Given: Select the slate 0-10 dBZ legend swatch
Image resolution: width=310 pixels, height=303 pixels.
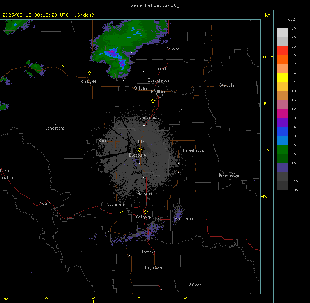Looking at the screenshot, I should coord(283,168).
